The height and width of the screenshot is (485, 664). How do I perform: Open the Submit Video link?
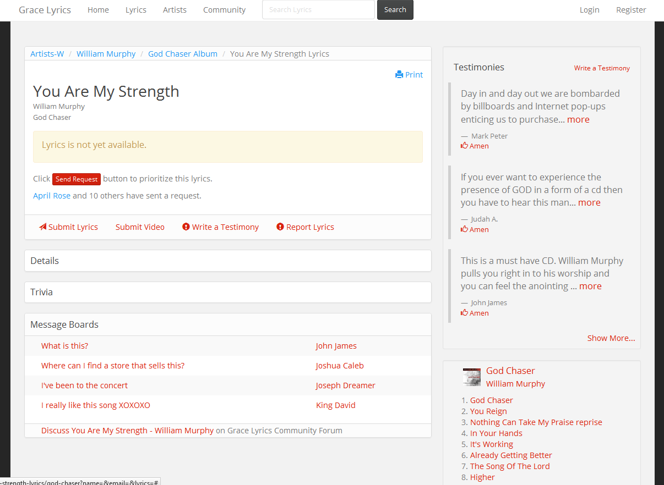(x=140, y=227)
